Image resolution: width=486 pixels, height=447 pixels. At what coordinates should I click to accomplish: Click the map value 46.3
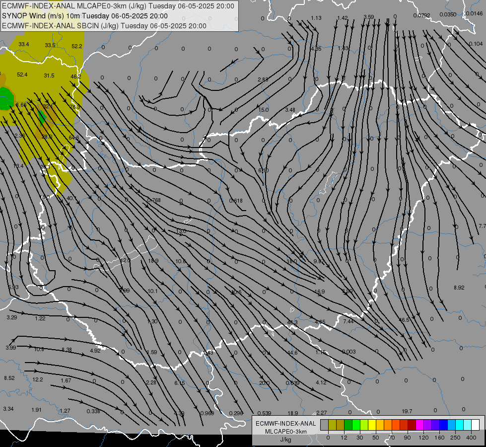click(x=292, y=322)
